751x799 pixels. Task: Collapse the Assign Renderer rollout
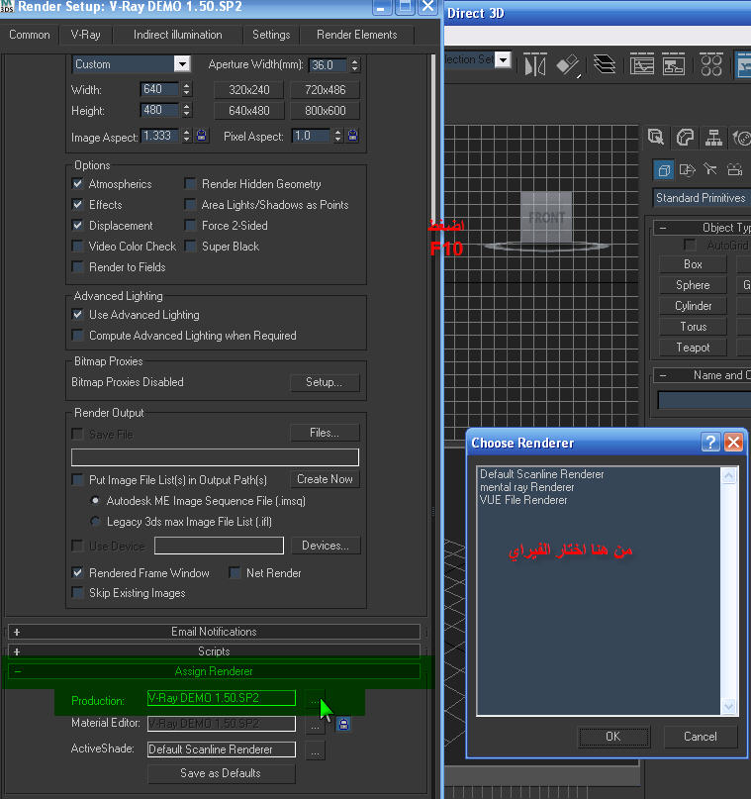coord(214,671)
